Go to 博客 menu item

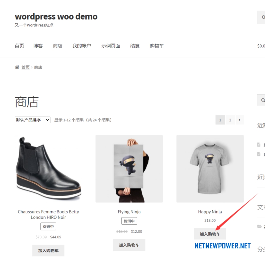tap(38, 46)
